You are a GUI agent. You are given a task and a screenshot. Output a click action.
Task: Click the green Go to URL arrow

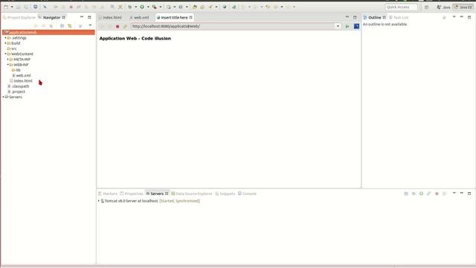[x=347, y=27]
